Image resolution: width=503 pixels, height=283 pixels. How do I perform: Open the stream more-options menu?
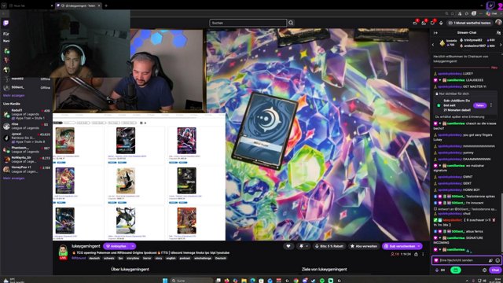[x=423, y=254]
